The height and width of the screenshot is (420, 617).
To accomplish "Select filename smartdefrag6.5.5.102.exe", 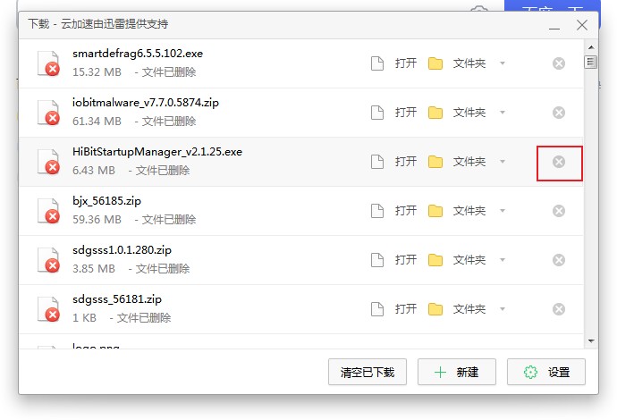I will tap(138, 54).
